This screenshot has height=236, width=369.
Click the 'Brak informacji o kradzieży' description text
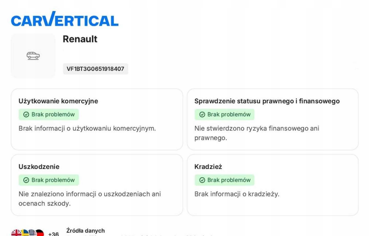pos(237,194)
